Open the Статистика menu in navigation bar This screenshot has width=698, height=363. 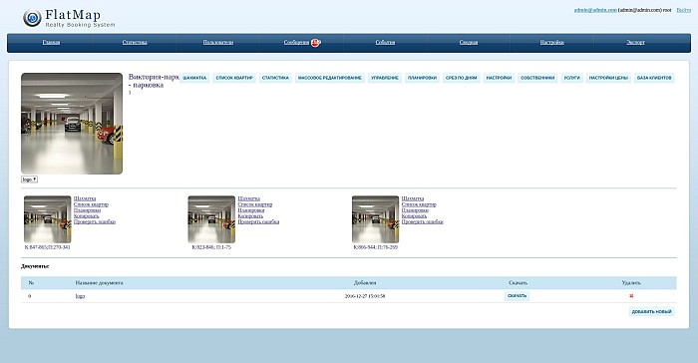tap(135, 42)
